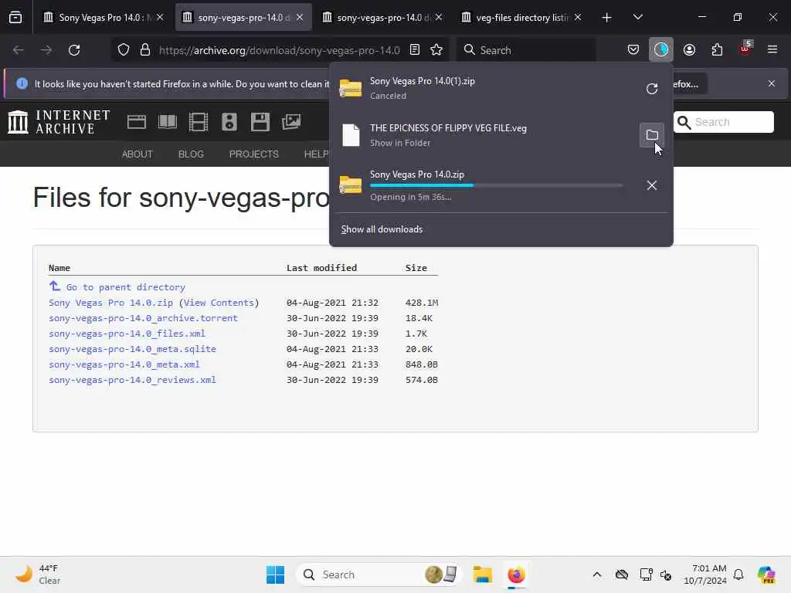Open sony-vegas-pro-14.0_reviews.xml link
Viewport: 791px width, 593px height.
pos(133,380)
